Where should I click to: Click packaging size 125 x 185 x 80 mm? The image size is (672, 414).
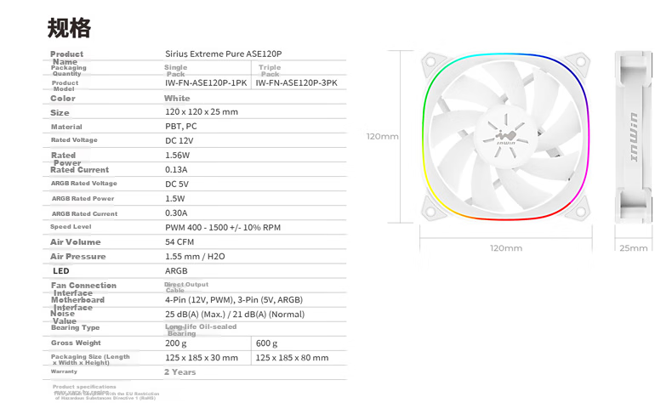point(293,358)
